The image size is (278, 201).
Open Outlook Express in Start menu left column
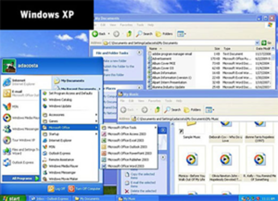pos(18,162)
